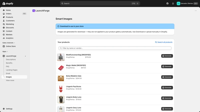Click the "Your products" heading
200x112 pixels.
63,42
